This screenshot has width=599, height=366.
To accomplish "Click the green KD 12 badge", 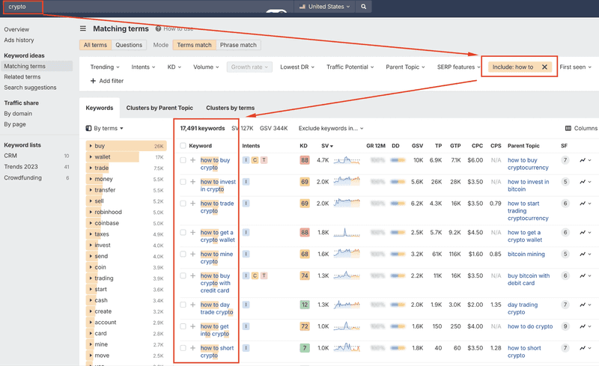I will [305, 305].
